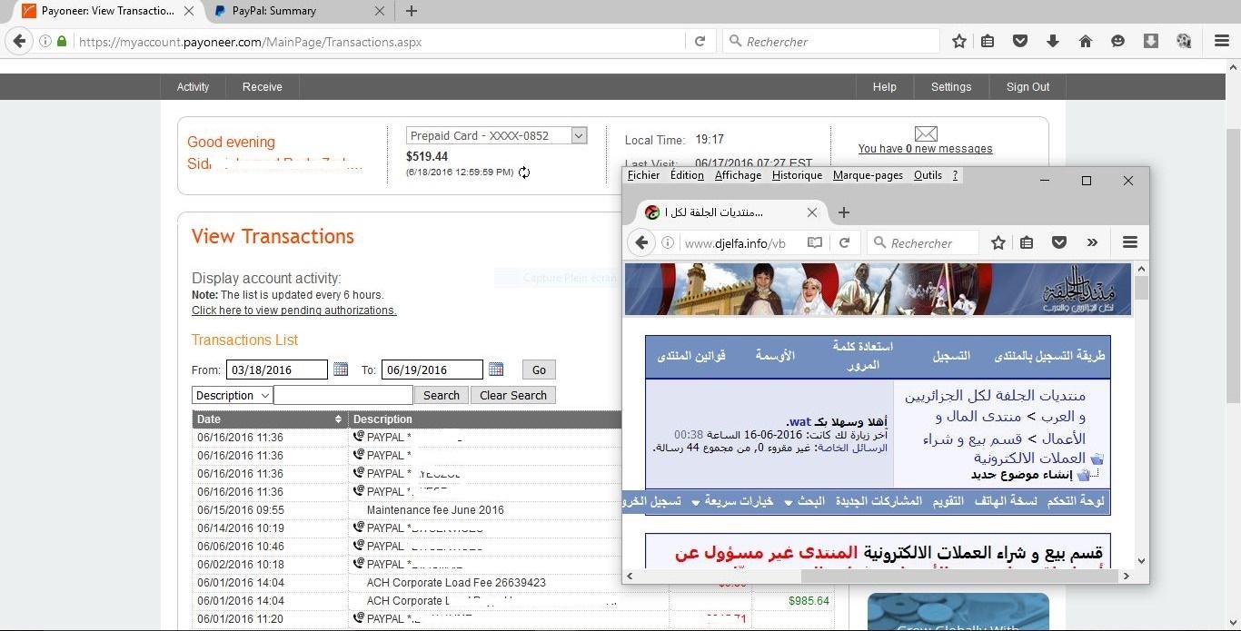Show site info for www.djelfa.info
This screenshot has height=631, width=1241.
coord(668,243)
